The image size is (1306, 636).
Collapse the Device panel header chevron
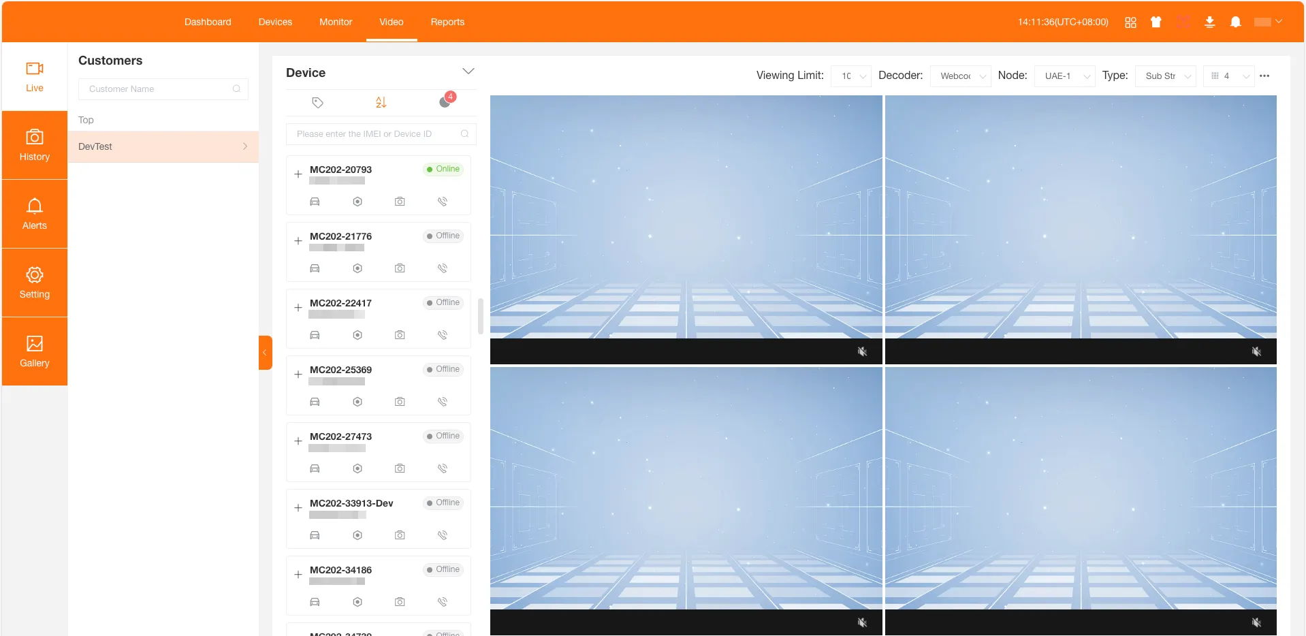[x=468, y=71]
